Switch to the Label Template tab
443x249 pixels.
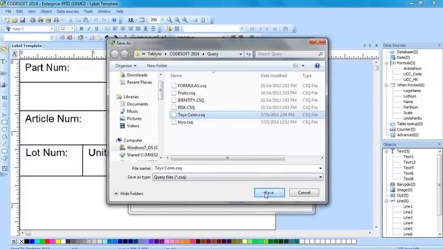pyautogui.click(x=27, y=46)
